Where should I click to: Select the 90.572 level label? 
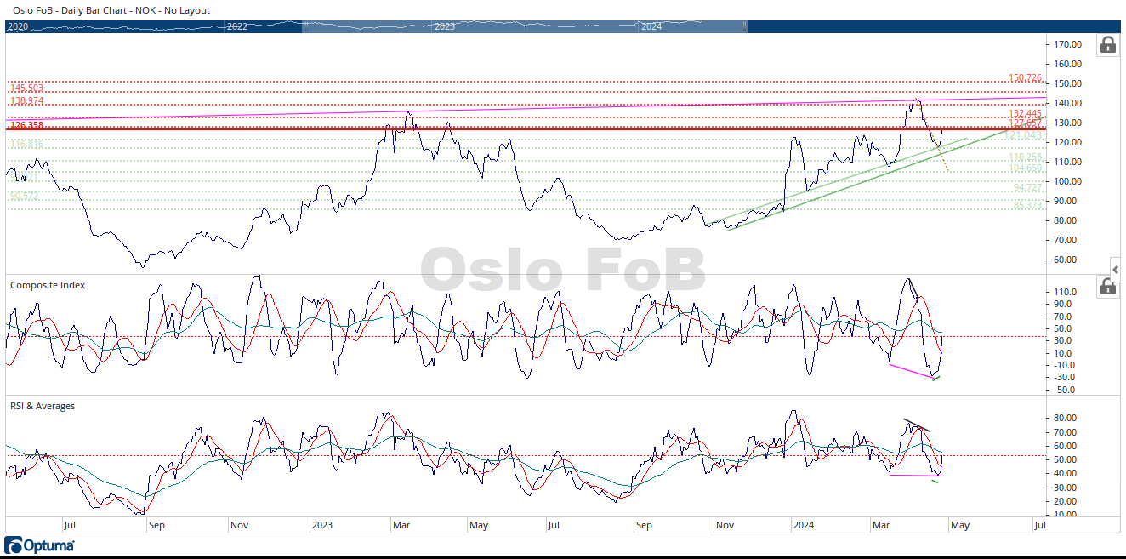[x=25, y=196]
